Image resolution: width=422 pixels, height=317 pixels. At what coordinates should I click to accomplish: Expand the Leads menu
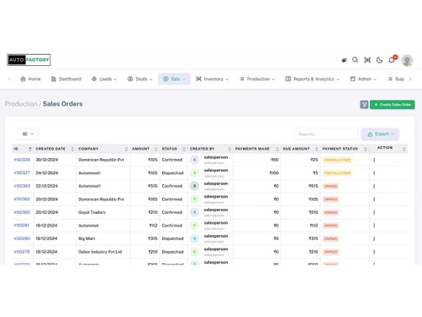coord(104,79)
